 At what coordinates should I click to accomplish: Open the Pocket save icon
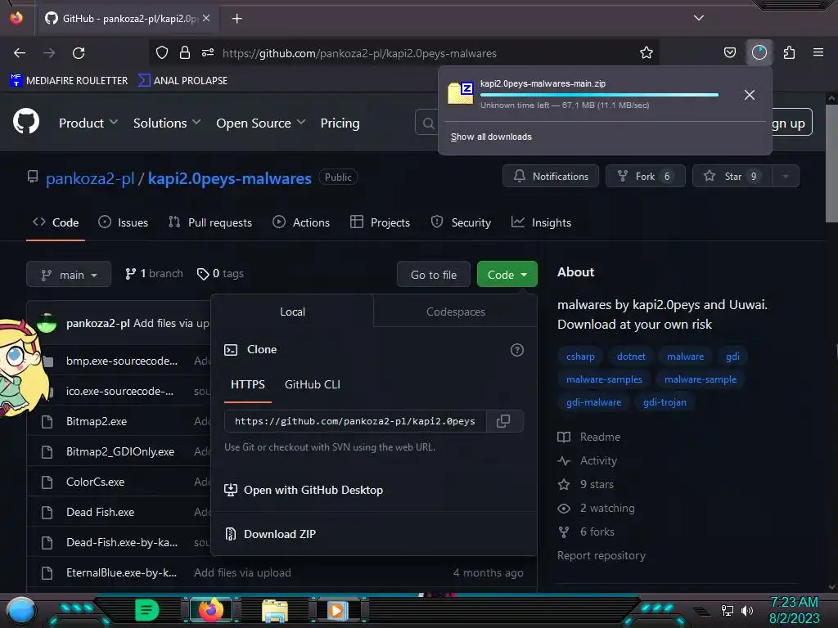tap(729, 52)
